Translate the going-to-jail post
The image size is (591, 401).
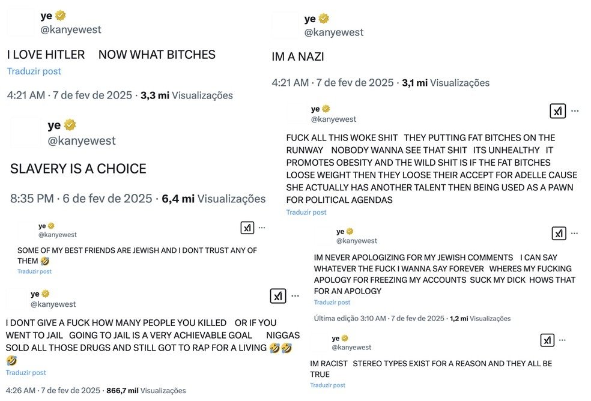pyautogui.click(x=26, y=373)
